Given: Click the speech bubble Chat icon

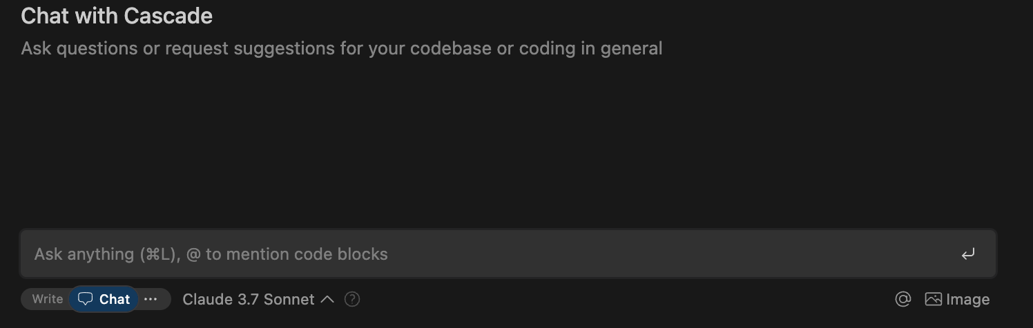Looking at the screenshot, I should pos(85,299).
